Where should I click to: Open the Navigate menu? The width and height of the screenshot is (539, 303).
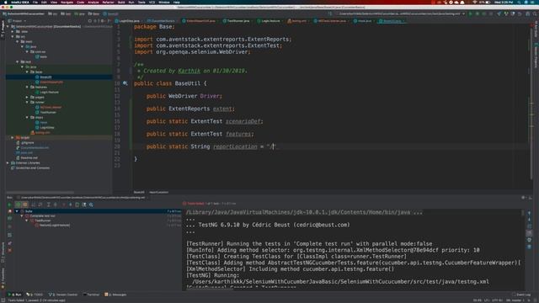click(67, 2)
